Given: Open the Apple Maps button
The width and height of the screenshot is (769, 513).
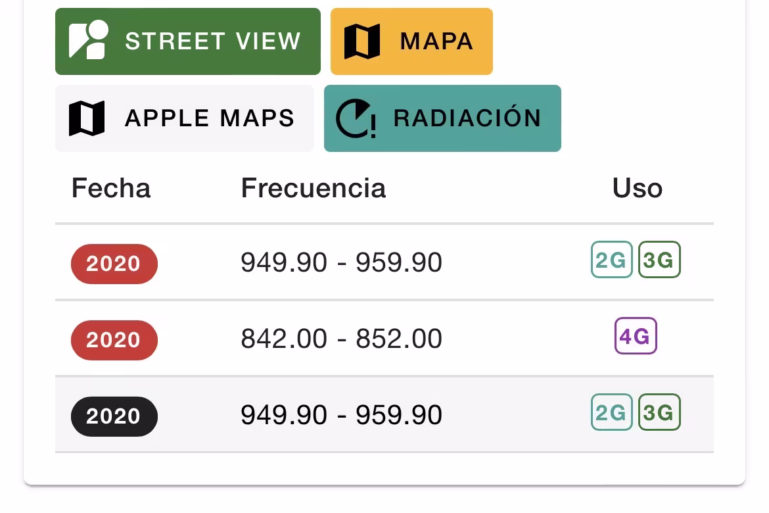Looking at the screenshot, I should pyautogui.click(x=185, y=118).
